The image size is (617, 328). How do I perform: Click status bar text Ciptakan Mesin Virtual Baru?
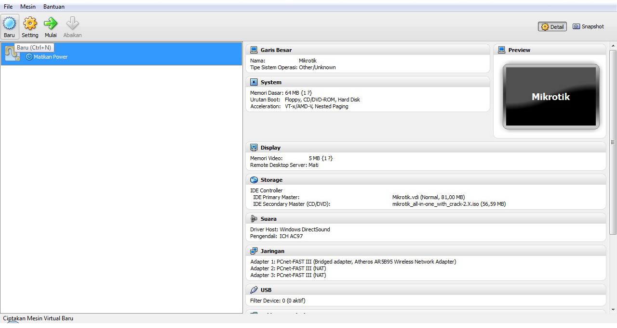38,318
